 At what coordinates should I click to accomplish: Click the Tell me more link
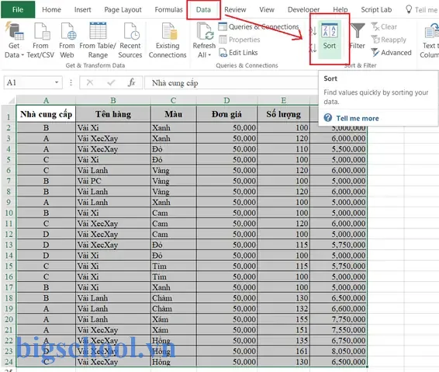tap(358, 118)
